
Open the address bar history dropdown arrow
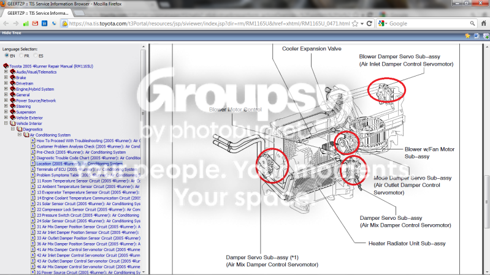point(362,24)
